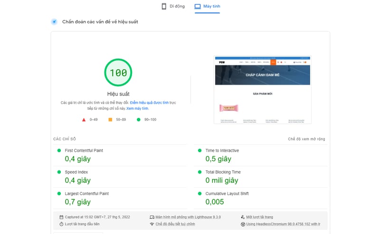This screenshot has height=234, width=380.
Task: Click the diagnose performance icon
Action: [x=55, y=22]
